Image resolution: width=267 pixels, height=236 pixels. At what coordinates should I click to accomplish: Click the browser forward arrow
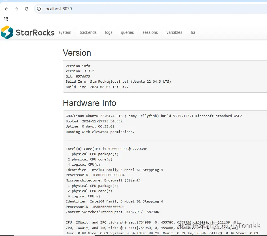(16, 9)
